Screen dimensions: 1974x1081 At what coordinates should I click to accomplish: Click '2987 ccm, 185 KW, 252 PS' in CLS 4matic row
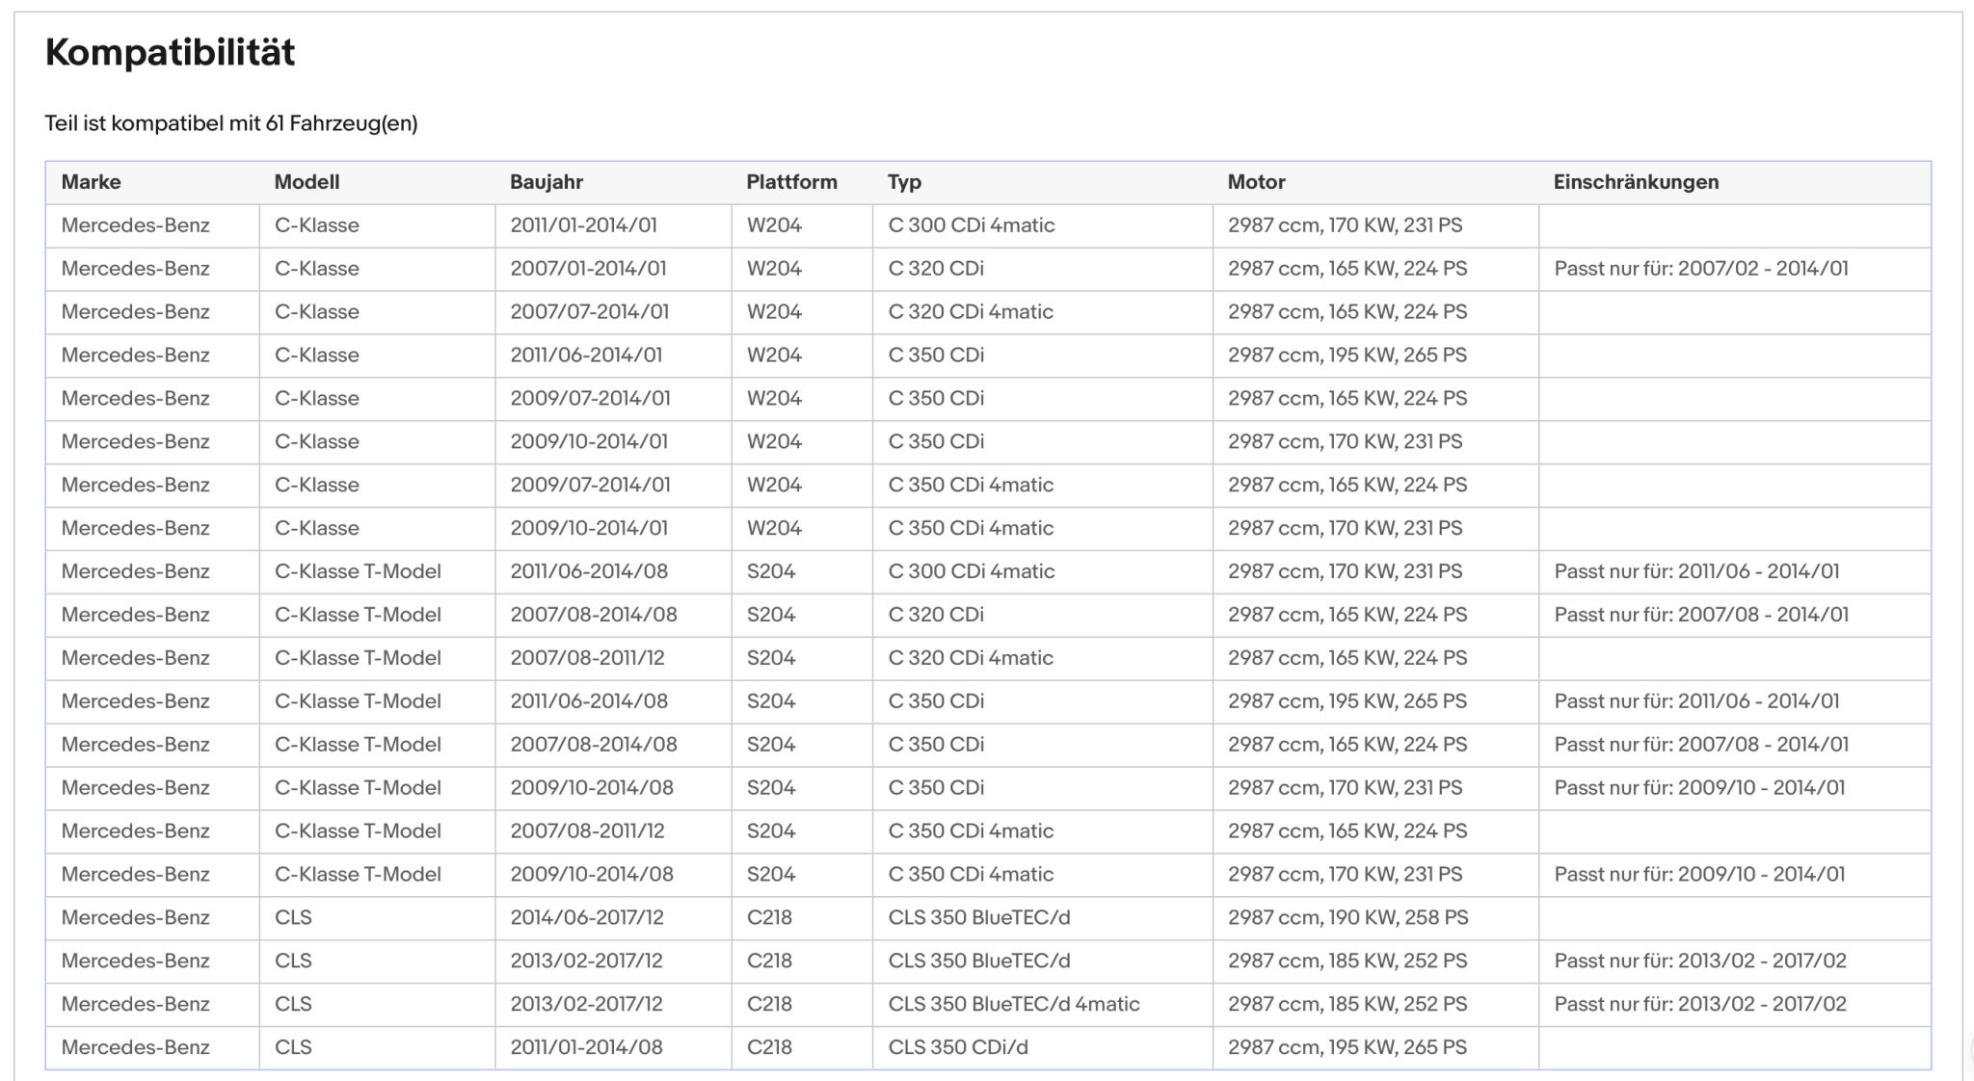[1347, 1004]
